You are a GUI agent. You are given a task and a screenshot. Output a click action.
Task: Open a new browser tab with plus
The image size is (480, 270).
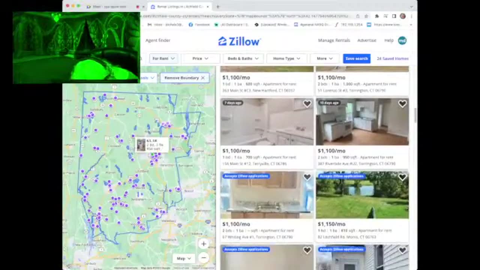[x=218, y=7]
